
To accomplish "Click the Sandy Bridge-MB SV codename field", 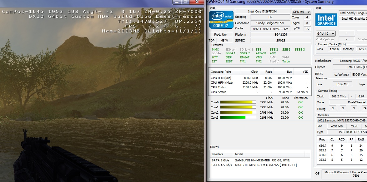I will coord(269,23).
